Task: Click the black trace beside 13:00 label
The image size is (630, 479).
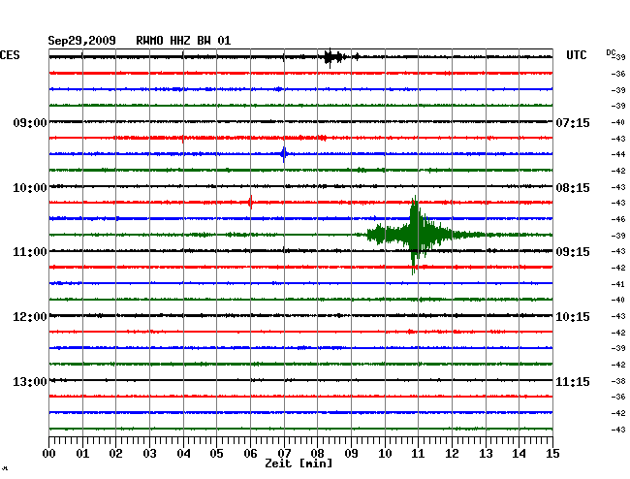Action: [x=300, y=380]
